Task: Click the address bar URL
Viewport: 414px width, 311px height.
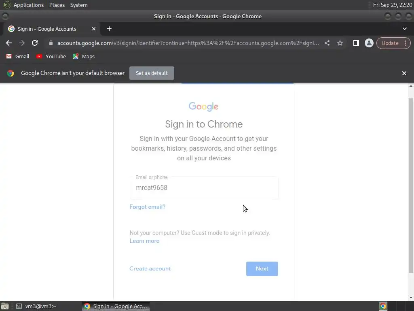Action: click(x=188, y=43)
